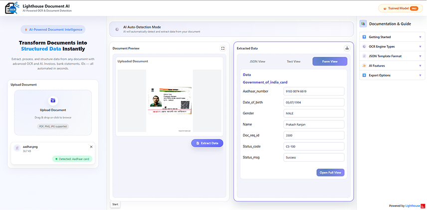Click the lightning bolt icon in AI-Powered badge
Image resolution: width=427 pixels, height=210 pixels.
click(x=25, y=30)
